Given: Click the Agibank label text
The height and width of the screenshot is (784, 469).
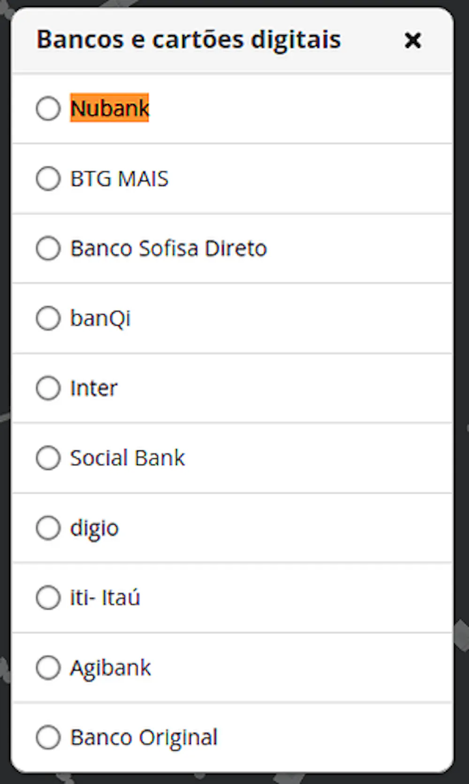Looking at the screenshot, I should (111, 668).
